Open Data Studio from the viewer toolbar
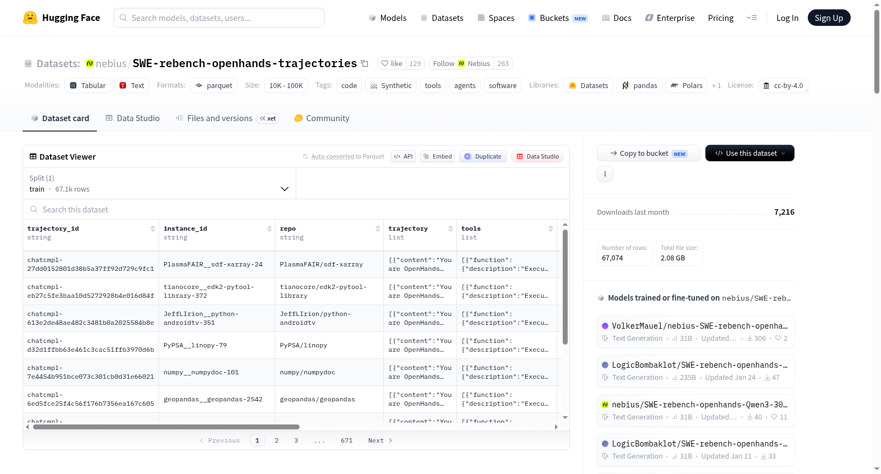Viewport: 881px width, 474px height. [537, 156]
